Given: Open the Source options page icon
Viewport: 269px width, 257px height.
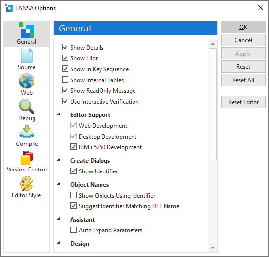Looking at the screenshot, I should [x=27, y=56].
